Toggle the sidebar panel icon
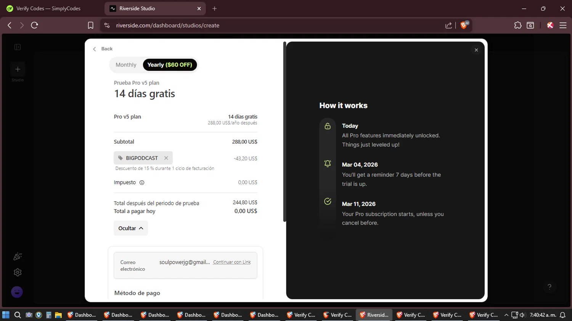This screenshot has width=572, height=321. pyautogui.click(x=18, y=47)
